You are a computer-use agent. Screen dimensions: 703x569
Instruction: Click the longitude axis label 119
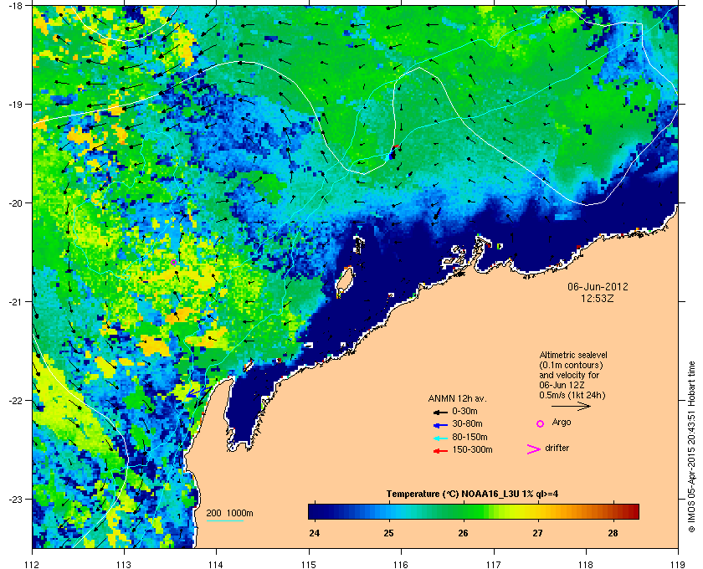click(x=678, y=564)
